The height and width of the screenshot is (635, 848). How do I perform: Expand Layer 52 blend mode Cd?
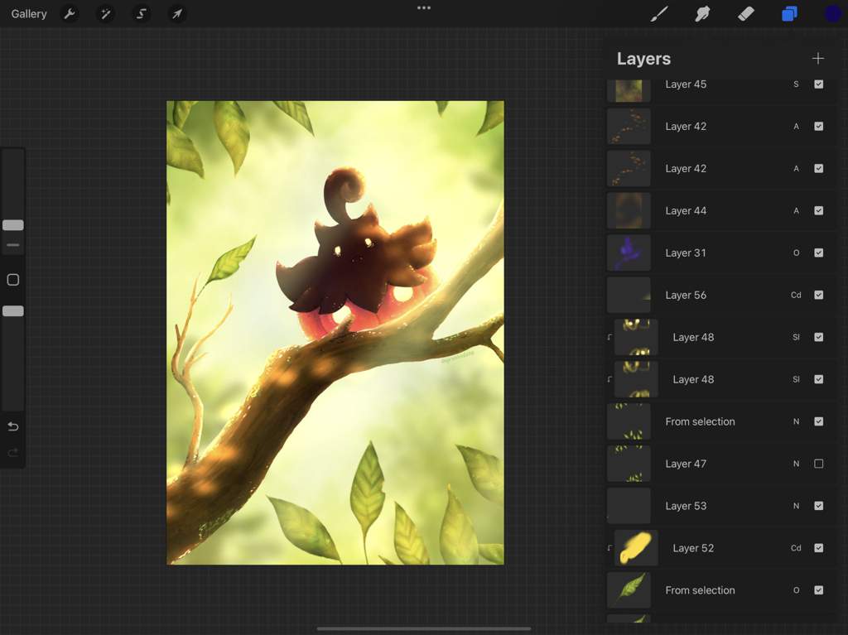point(796,548)
